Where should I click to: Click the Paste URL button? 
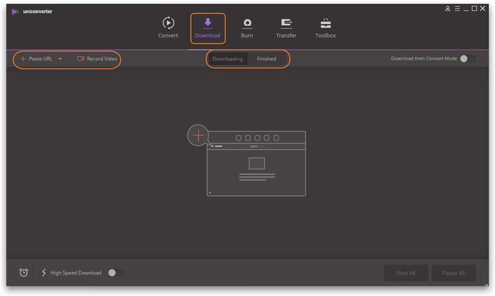point(36,59)
